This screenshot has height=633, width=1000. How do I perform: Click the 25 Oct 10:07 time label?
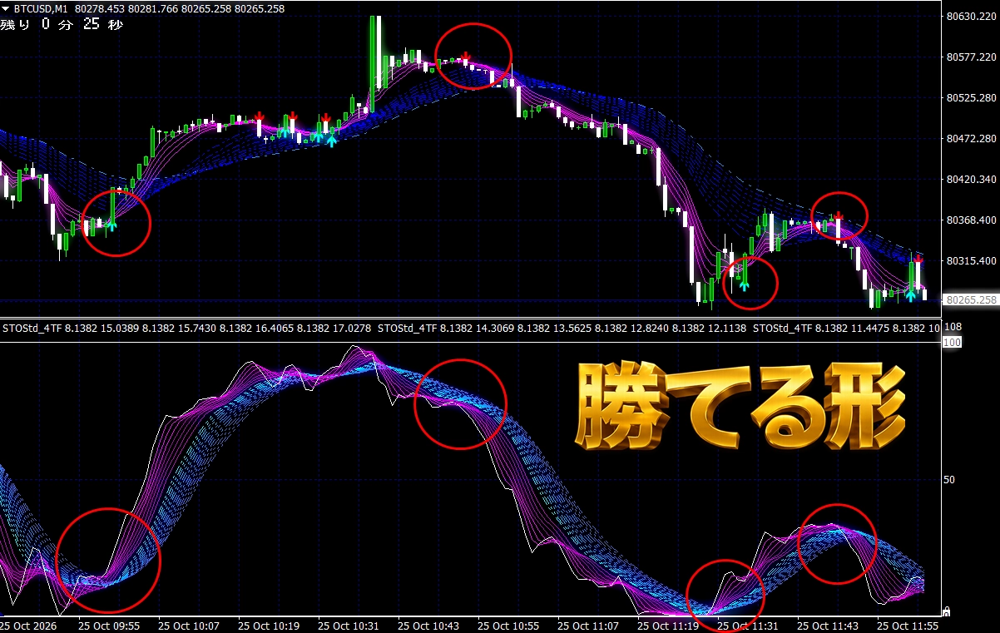[x=189, y=625]
